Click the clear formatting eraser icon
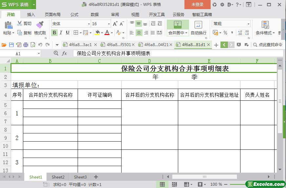The height and width of the screenshot is (188, 286). (119, 33)
